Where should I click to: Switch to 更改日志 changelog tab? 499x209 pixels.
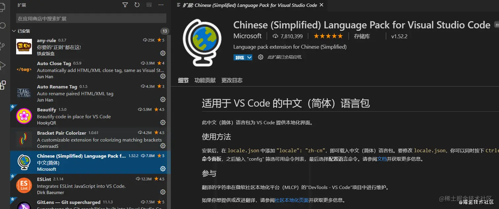[x=232, y=80]
